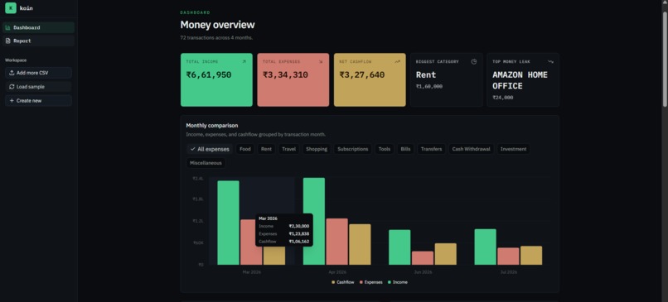Screen dimensions: 668x302
Task: Select the All expenses filter
Action: coord(210,149)
